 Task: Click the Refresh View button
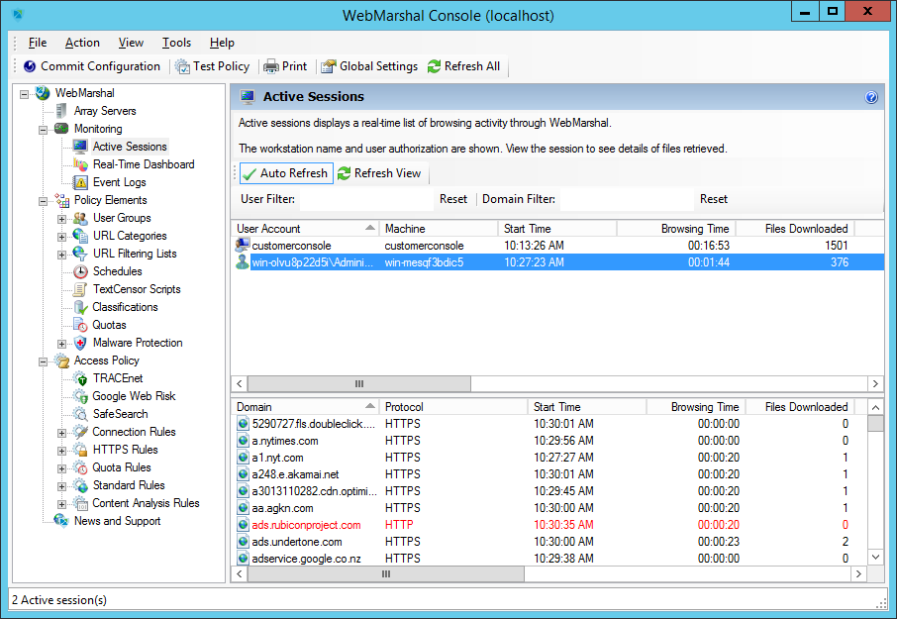click(x=379, y=173)
